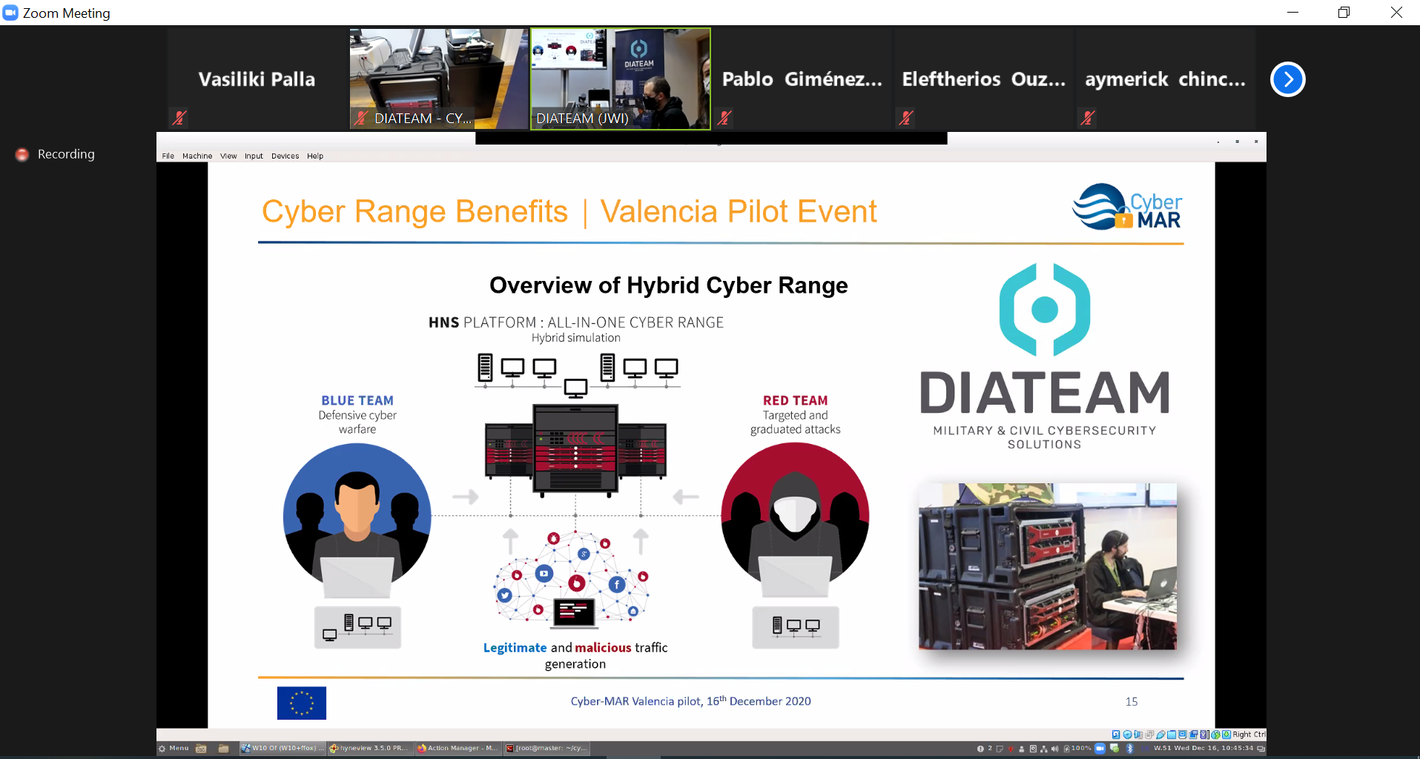Screen dimensions: 1420x759
Task: Open the Devices menu
Action: coord(285,156)
